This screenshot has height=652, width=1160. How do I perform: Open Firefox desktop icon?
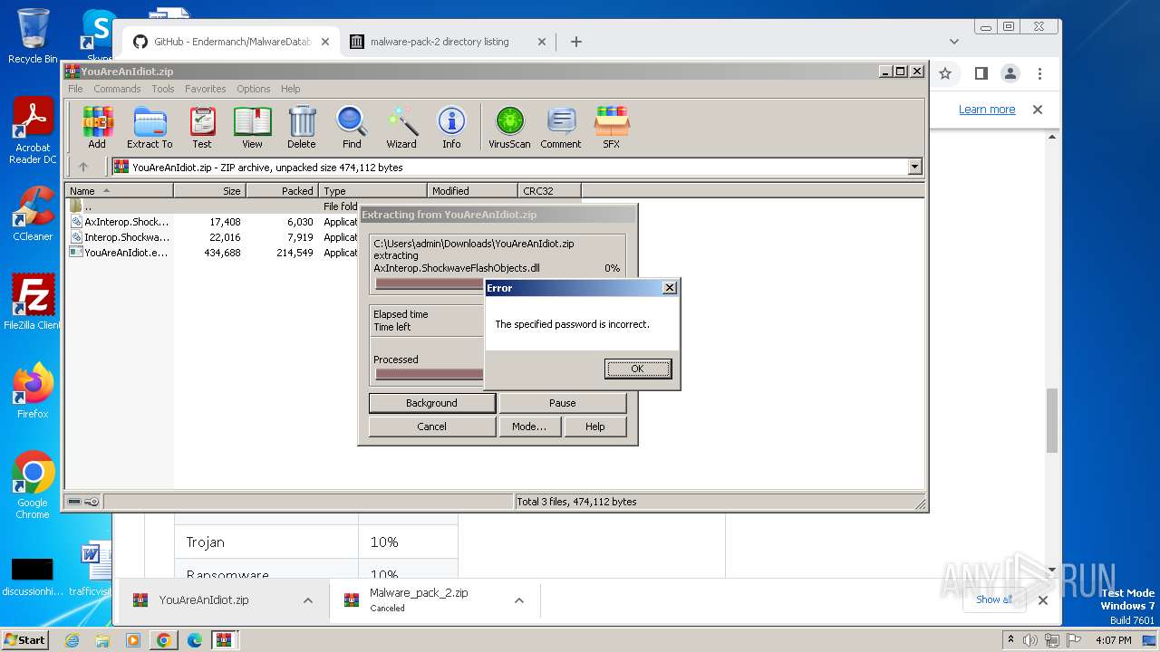33,390
